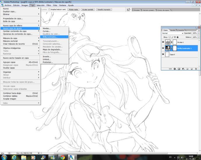Select Mapa de degradado... option
The image size is (201, 160).
54,49
